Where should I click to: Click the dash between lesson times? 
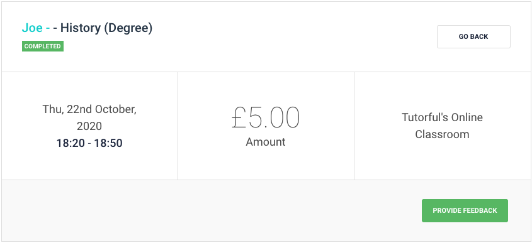[89, 144]
